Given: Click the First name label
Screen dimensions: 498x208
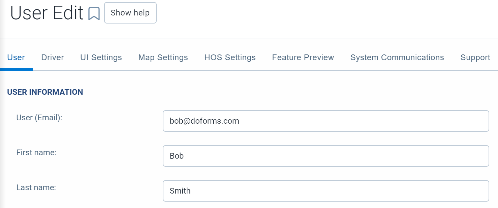Looking at the screenshot, I should [36, 153].
